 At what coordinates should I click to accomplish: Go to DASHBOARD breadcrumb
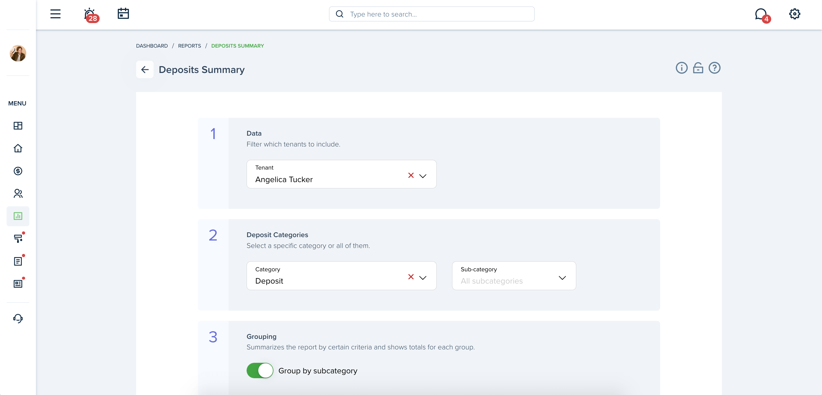click(152, 46)
